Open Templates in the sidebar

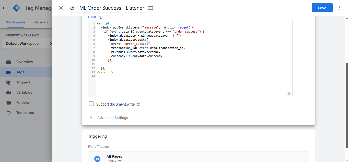click(x=25, y=113)
